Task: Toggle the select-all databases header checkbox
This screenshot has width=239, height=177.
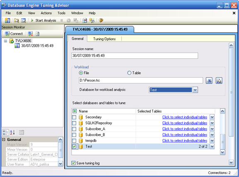Action: click(x=75, y=111)
